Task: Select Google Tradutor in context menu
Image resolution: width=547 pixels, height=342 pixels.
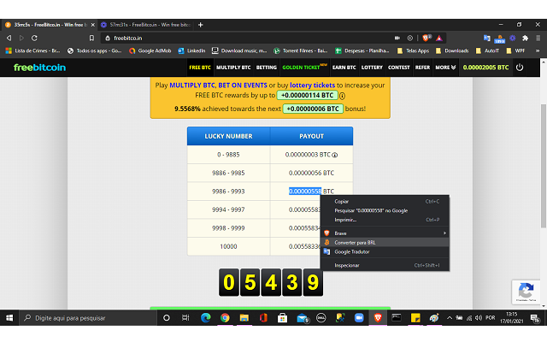Action: [x=385, y=251]
